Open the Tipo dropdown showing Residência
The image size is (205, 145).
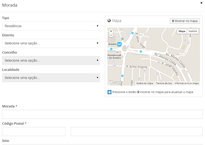51,26
